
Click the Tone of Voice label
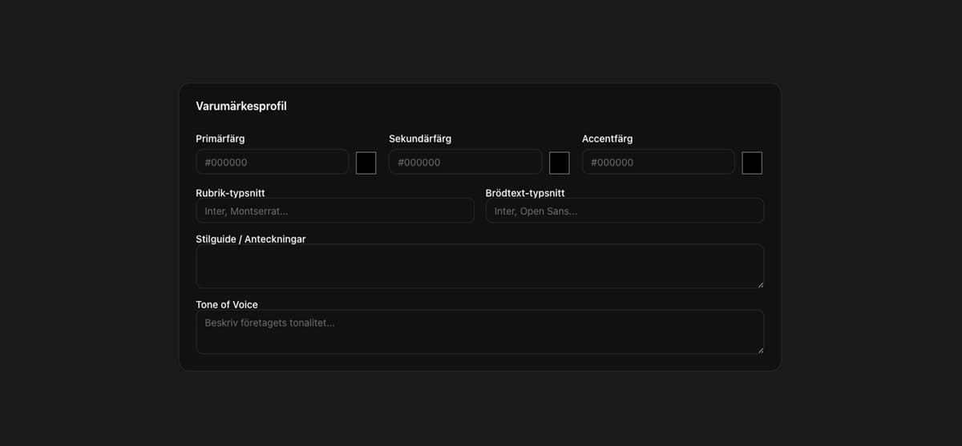[x=227, y=304]
